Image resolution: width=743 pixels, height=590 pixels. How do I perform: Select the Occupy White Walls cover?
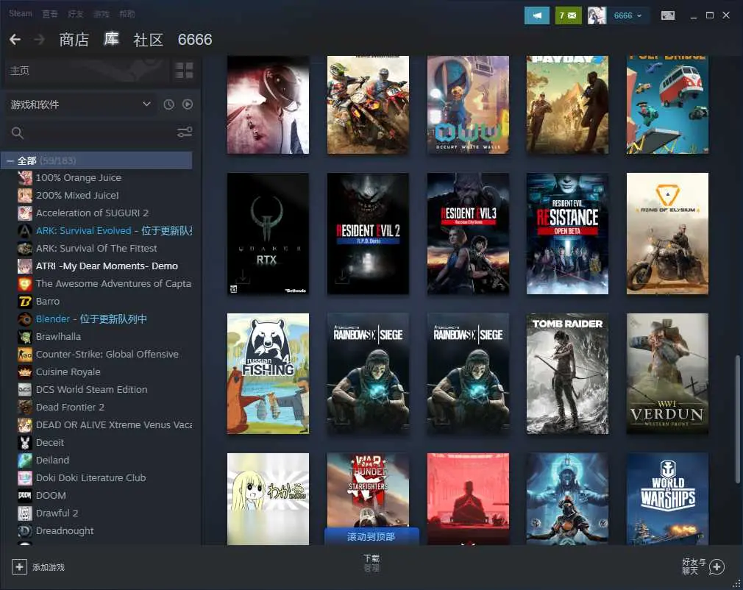pyautogui.click(x=468, y=104)
